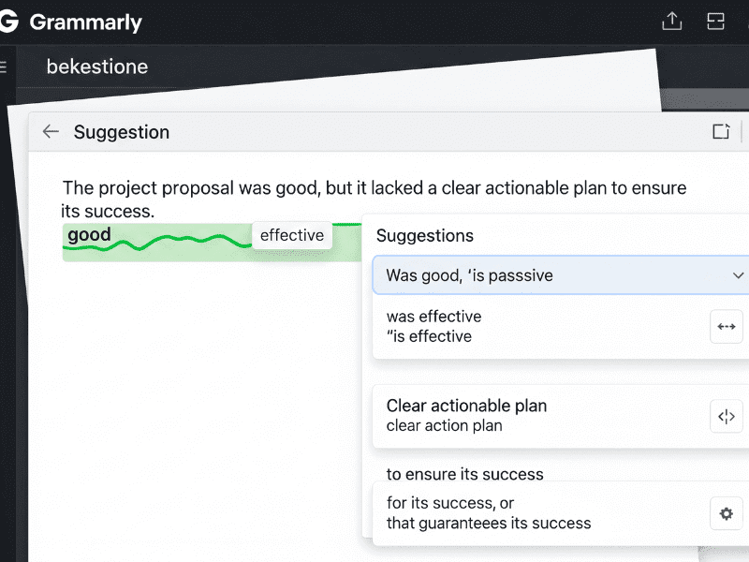Select the 'Clear actionable plan' card title
The height and width of the screenshot is (562, 749).
coord(466,406)
